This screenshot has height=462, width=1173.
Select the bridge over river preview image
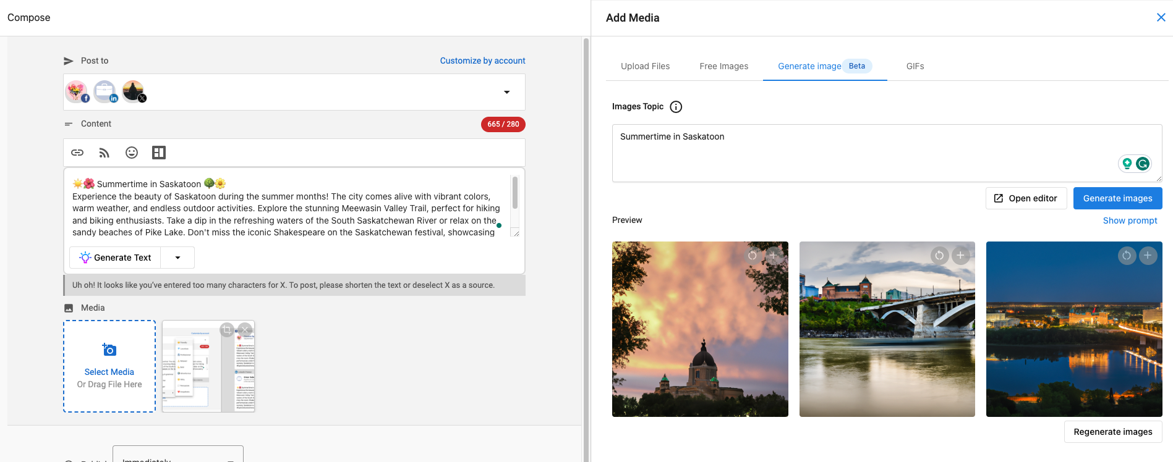coord(887,329)
